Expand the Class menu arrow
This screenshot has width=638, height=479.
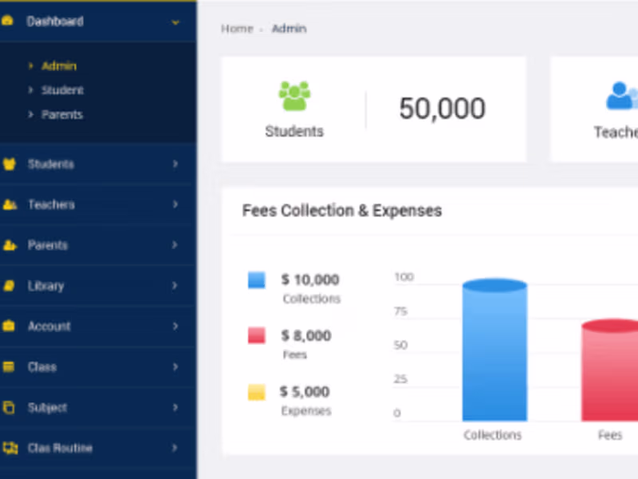pyautogui.click(x=175, y=366)
